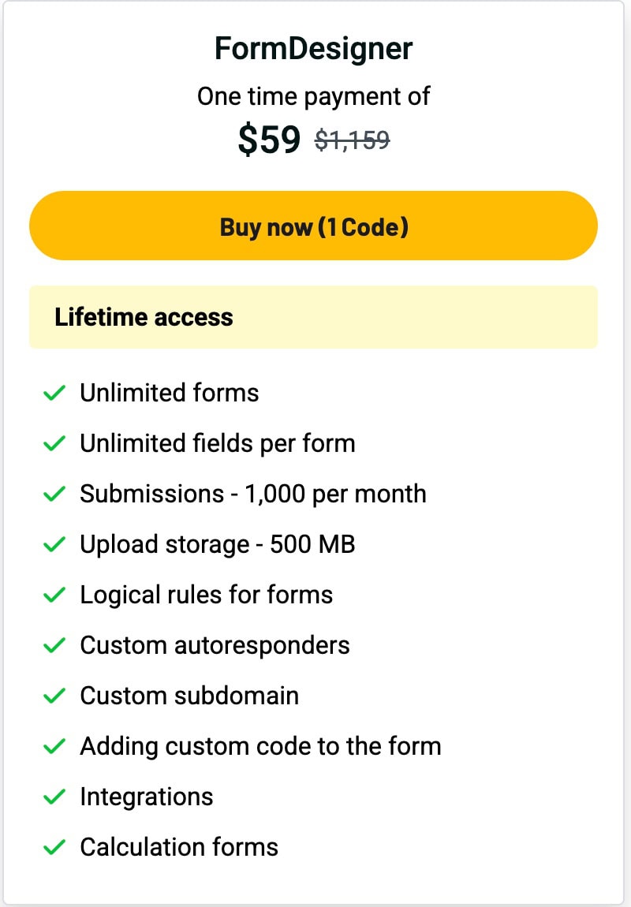Click the checkmark next to Custom autoresponders
Viewport: 631px width, 907px height.
coord(54,645)
